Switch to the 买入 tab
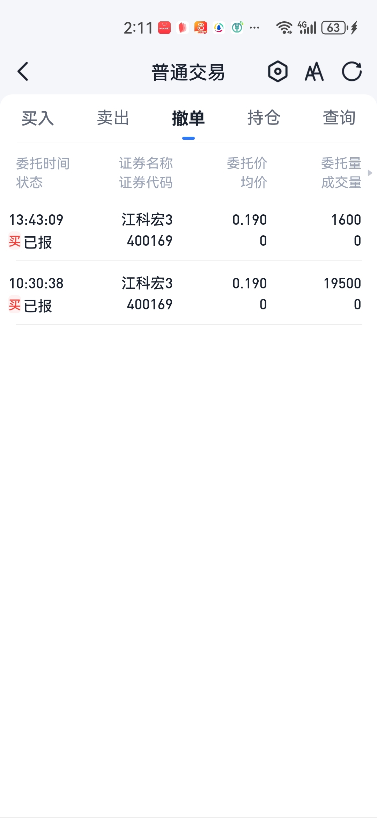This screenshot has width=377, height=818. (38, 118)
